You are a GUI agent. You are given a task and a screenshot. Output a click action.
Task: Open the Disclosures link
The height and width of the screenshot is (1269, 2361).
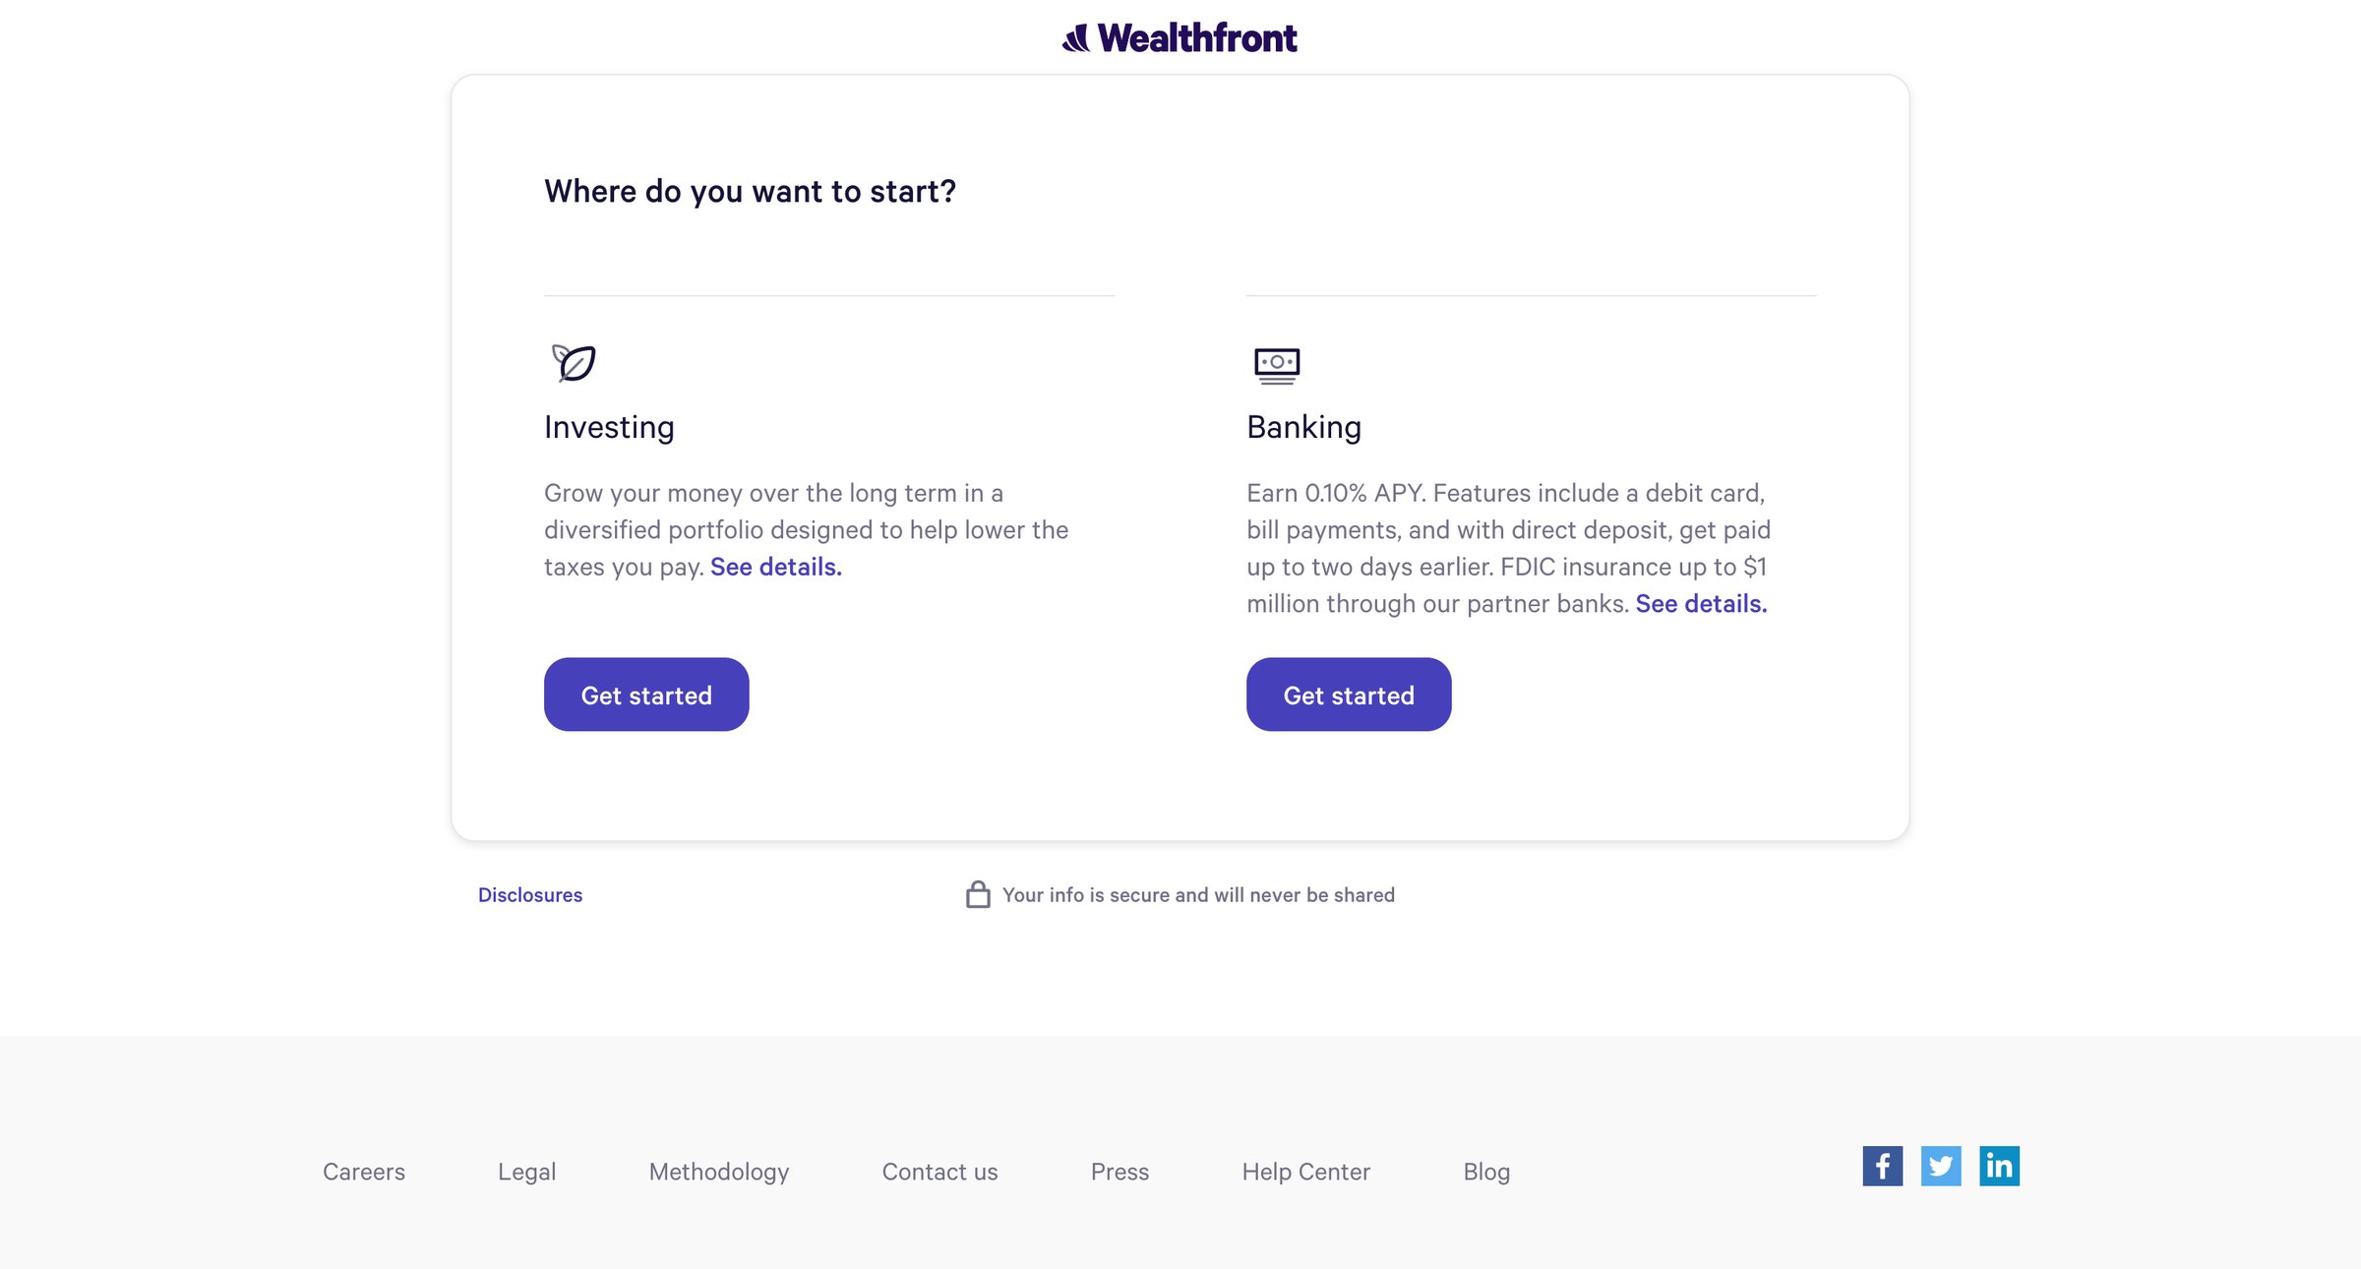click(x=530, y=895)
